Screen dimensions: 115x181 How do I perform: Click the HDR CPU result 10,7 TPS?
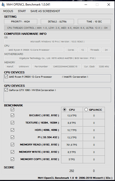click(x=72, y=130)
